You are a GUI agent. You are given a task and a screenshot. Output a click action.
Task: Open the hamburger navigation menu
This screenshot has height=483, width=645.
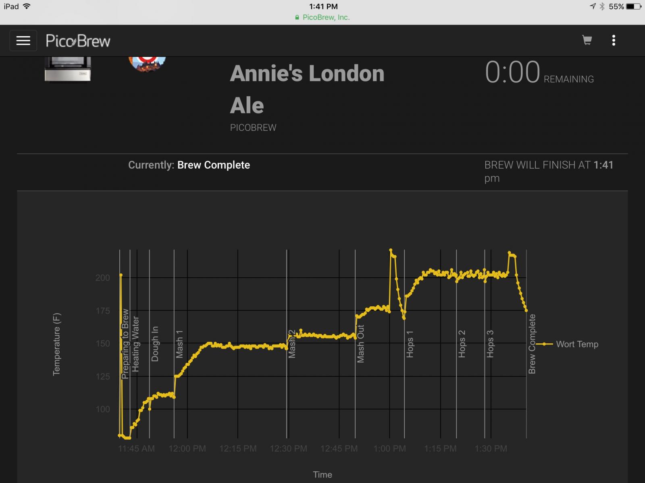point(23,41)
